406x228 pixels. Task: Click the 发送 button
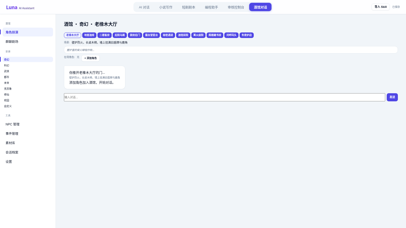(392, 97)
